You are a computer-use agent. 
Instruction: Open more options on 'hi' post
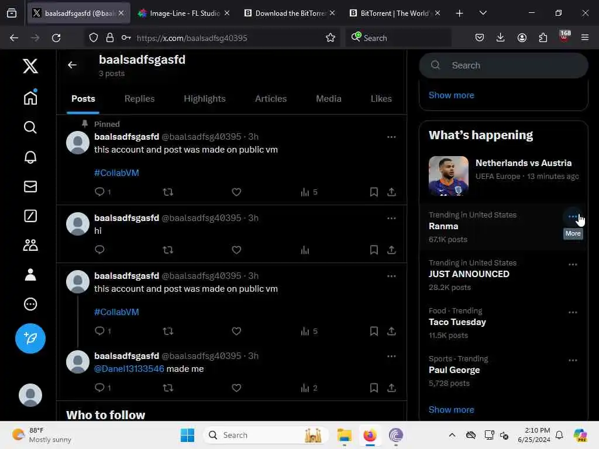tap(391, 218)
